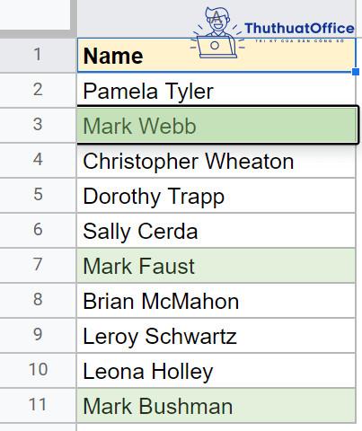Select the green Mark Faust cell

click(x=216, y=266)
